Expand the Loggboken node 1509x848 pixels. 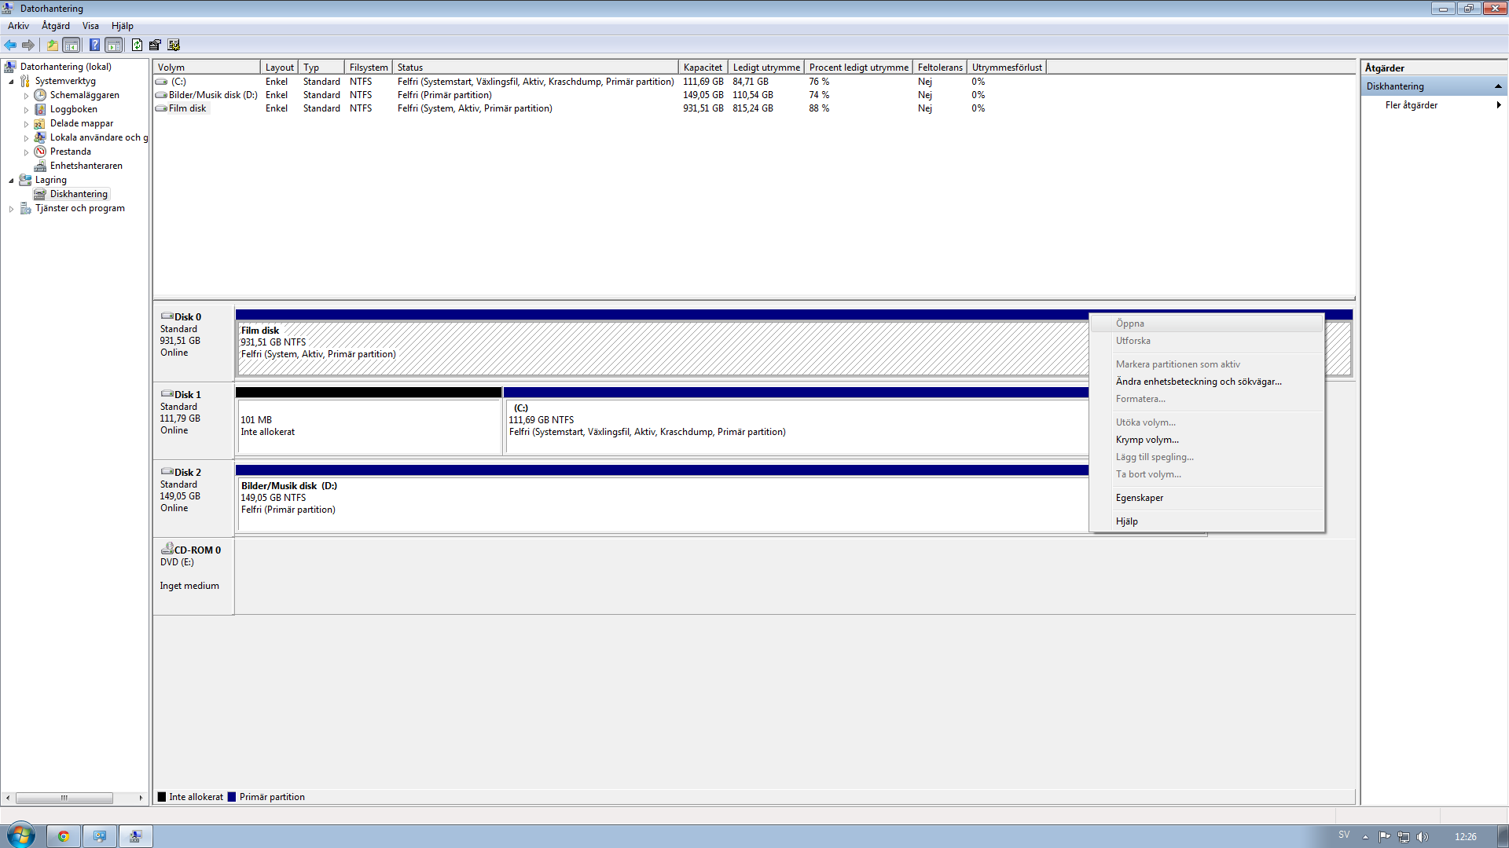pyautogui.click(x=26, y=110)
